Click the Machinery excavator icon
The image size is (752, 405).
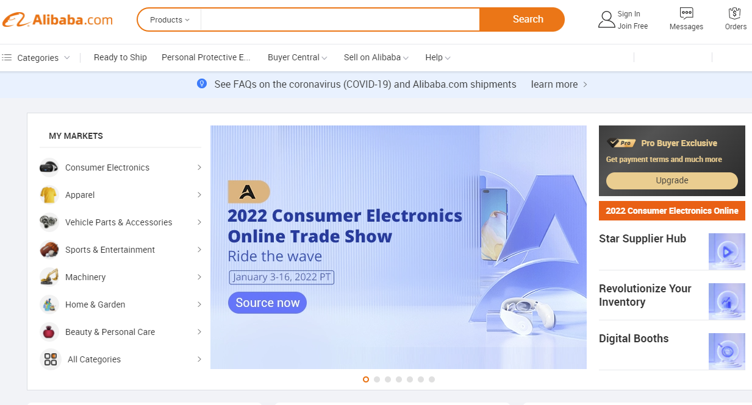coord(49,277)
